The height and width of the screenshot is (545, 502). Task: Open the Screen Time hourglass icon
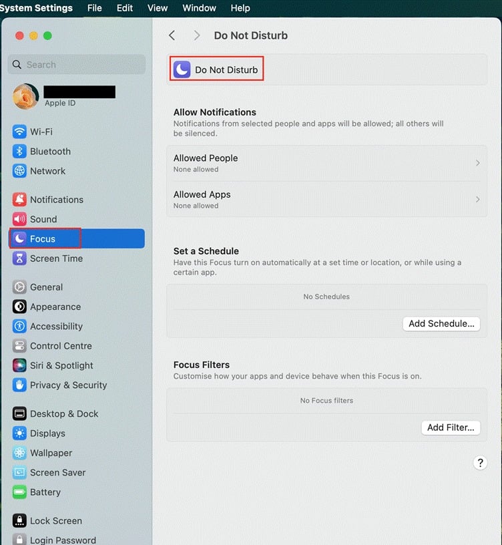[x=19, y=258]
